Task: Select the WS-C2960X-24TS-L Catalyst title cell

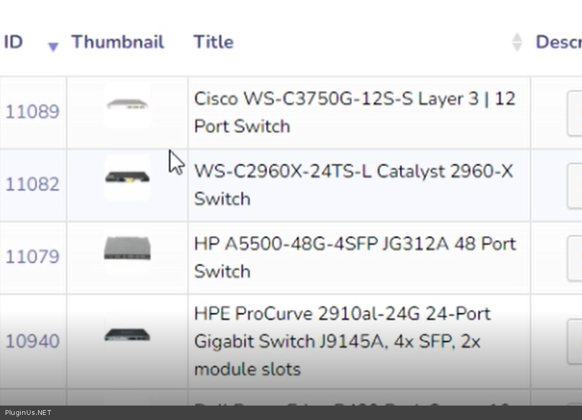Action: click(x=353, y=185)
